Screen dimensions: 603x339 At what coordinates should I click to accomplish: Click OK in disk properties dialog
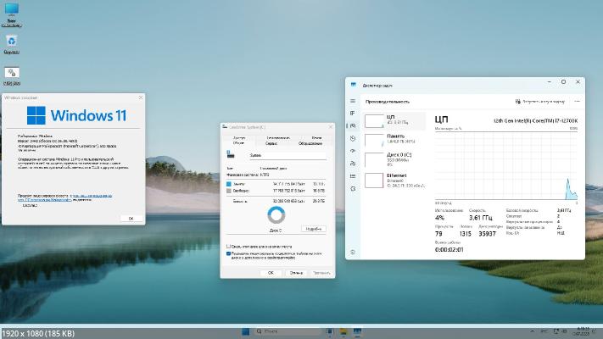[x=271, y=273]
